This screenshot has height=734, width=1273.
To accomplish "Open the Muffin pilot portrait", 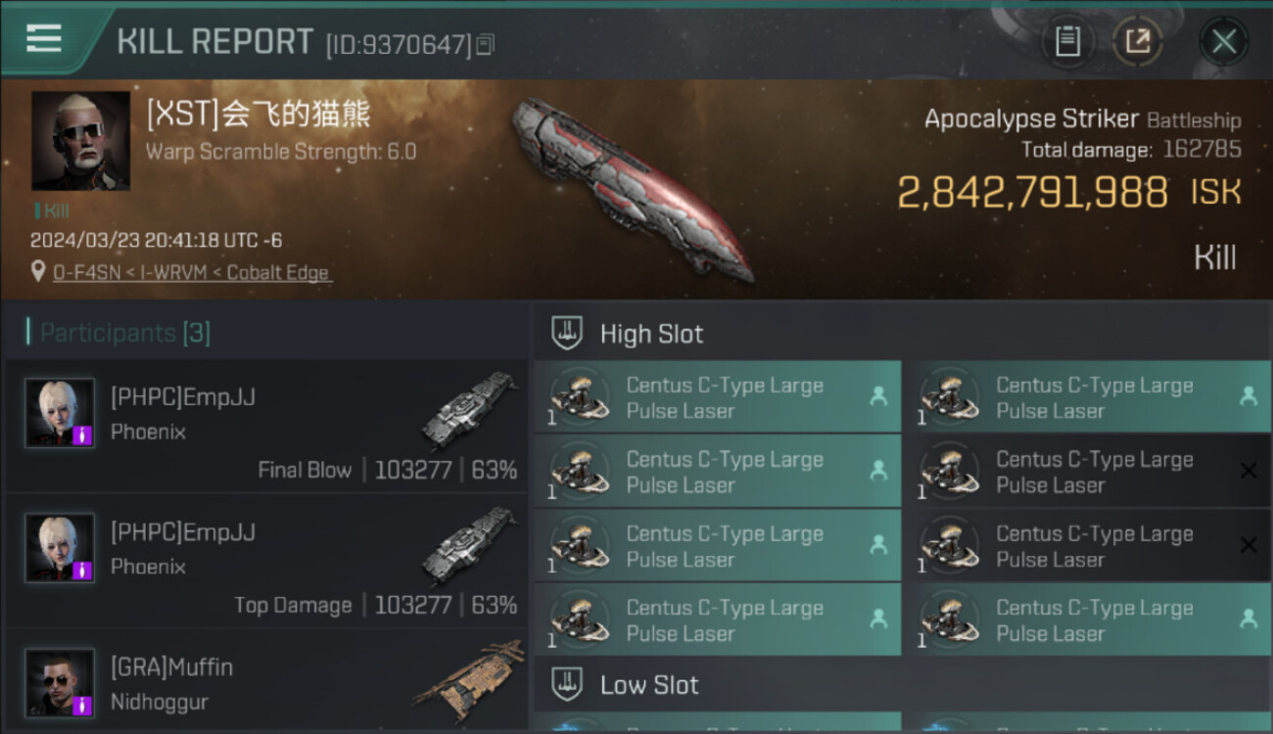I will [x=60, y=683].
